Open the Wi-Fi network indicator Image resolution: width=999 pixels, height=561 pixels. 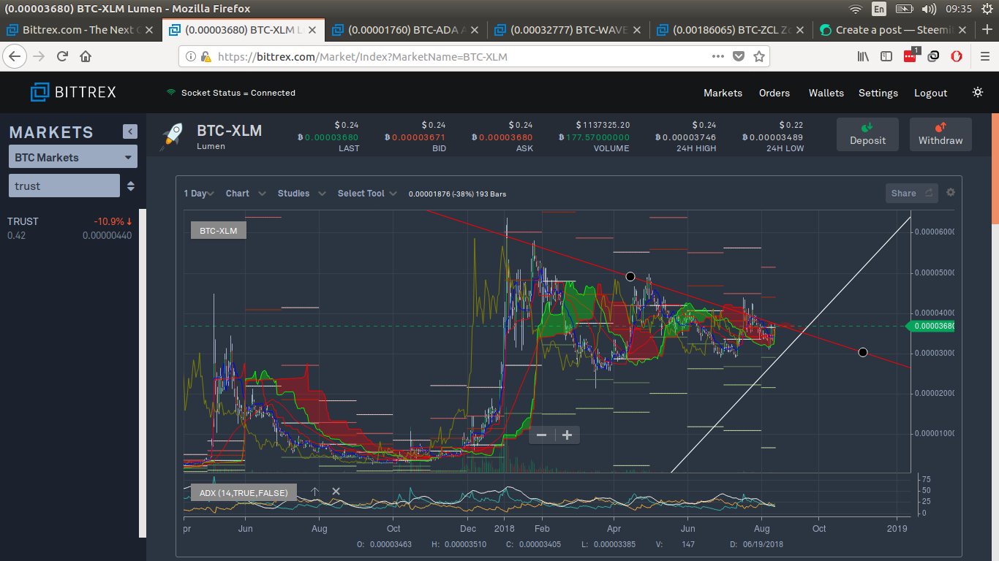856,9
